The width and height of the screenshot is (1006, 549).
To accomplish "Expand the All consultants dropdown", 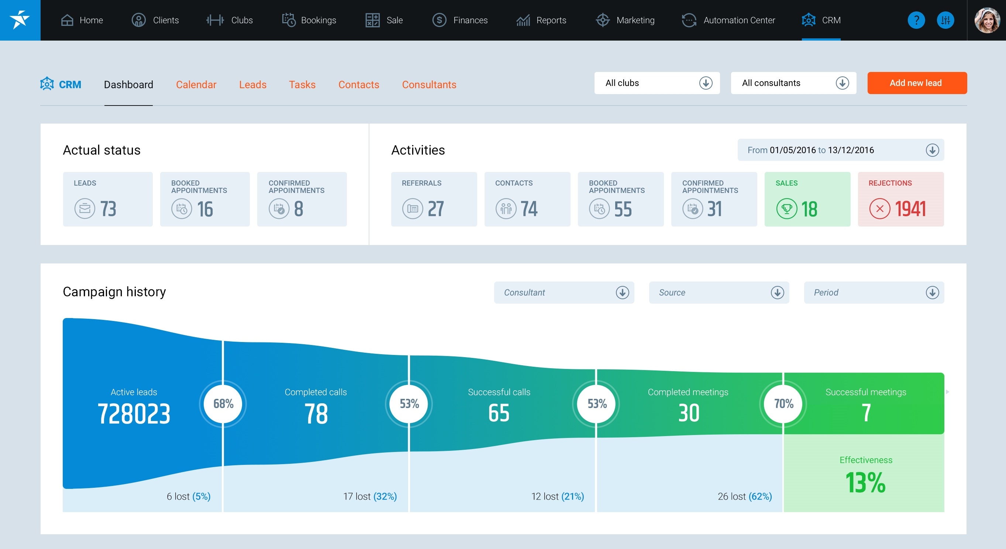I will click(x=793, y=83).
